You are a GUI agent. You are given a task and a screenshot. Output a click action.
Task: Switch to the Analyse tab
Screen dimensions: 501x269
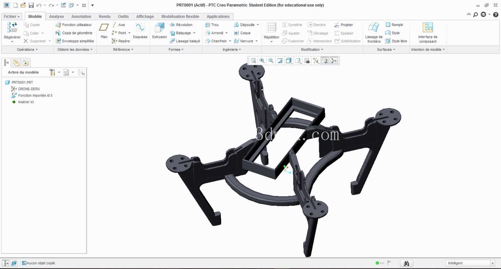(56, 16)
